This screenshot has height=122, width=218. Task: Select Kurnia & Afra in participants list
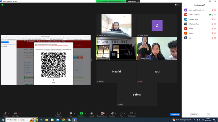[x=200, y=19]
